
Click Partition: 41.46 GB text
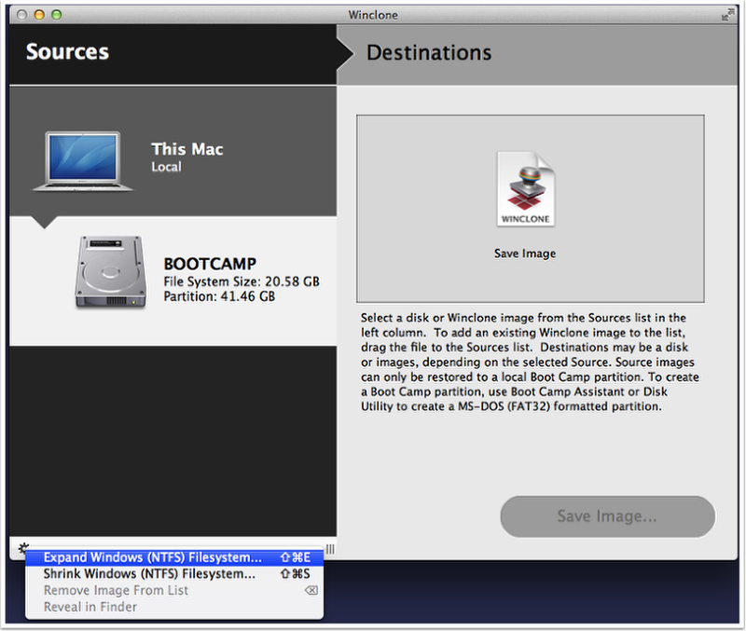click(219, 296)
